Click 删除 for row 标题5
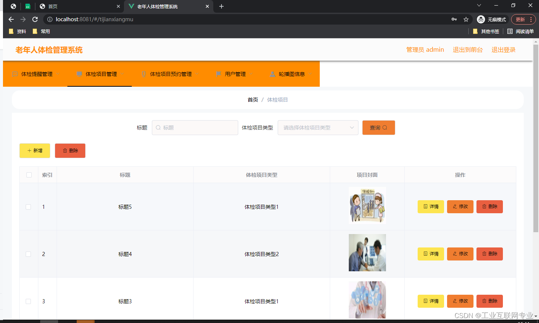The image size is (539, 323). 489,207
